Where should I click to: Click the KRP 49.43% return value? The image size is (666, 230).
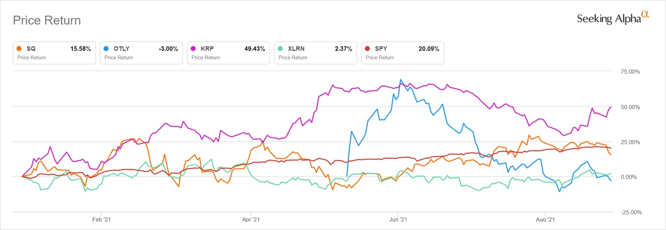[254, 49]
